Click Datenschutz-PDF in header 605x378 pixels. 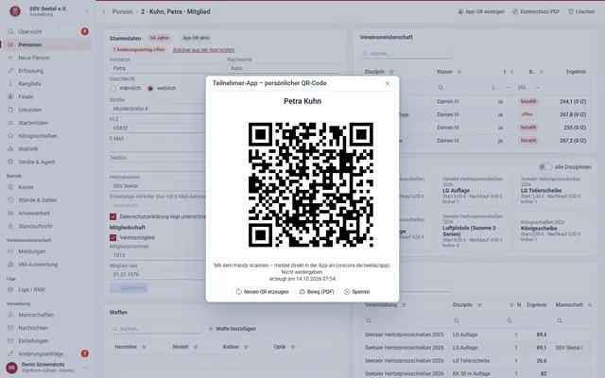click(536, 12)
